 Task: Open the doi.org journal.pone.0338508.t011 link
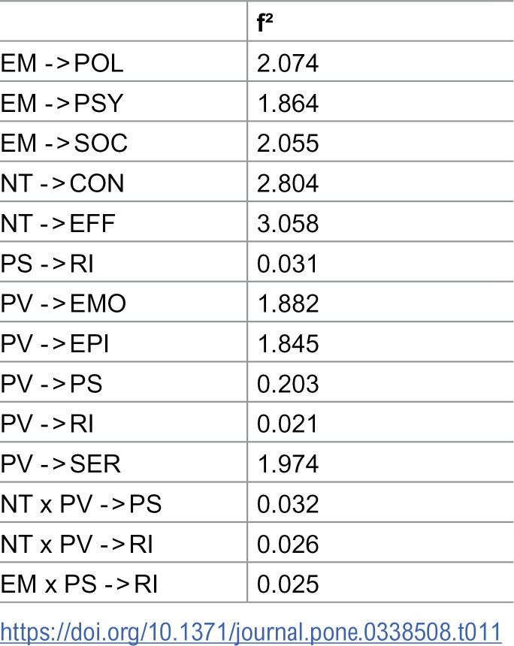click(250, 632)
